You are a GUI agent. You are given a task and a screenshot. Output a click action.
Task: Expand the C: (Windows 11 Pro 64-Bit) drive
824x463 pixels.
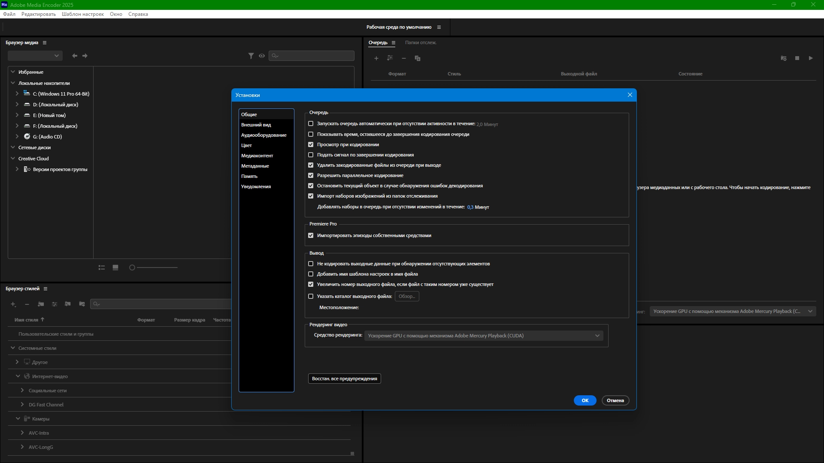click(x=17, y=93)
